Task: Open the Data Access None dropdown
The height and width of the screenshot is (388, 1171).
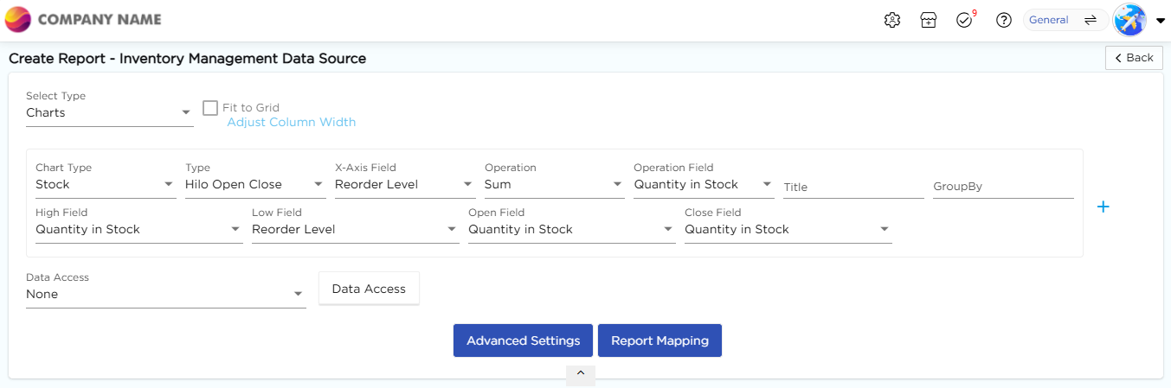Action: [165, 295]
